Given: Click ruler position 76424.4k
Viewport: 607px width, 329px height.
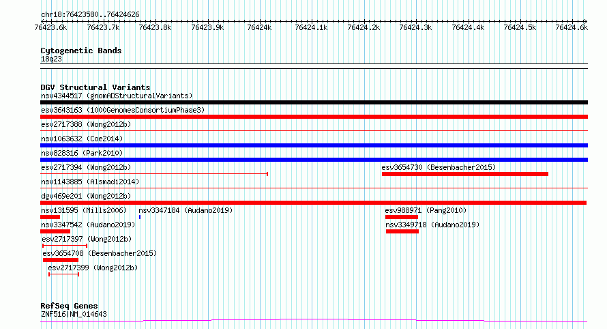Looking at the screenshot, I should 468,27.
